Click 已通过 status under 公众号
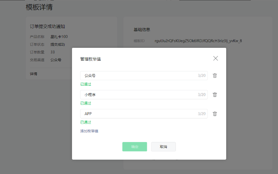278x174 pixels. [86, 84]
